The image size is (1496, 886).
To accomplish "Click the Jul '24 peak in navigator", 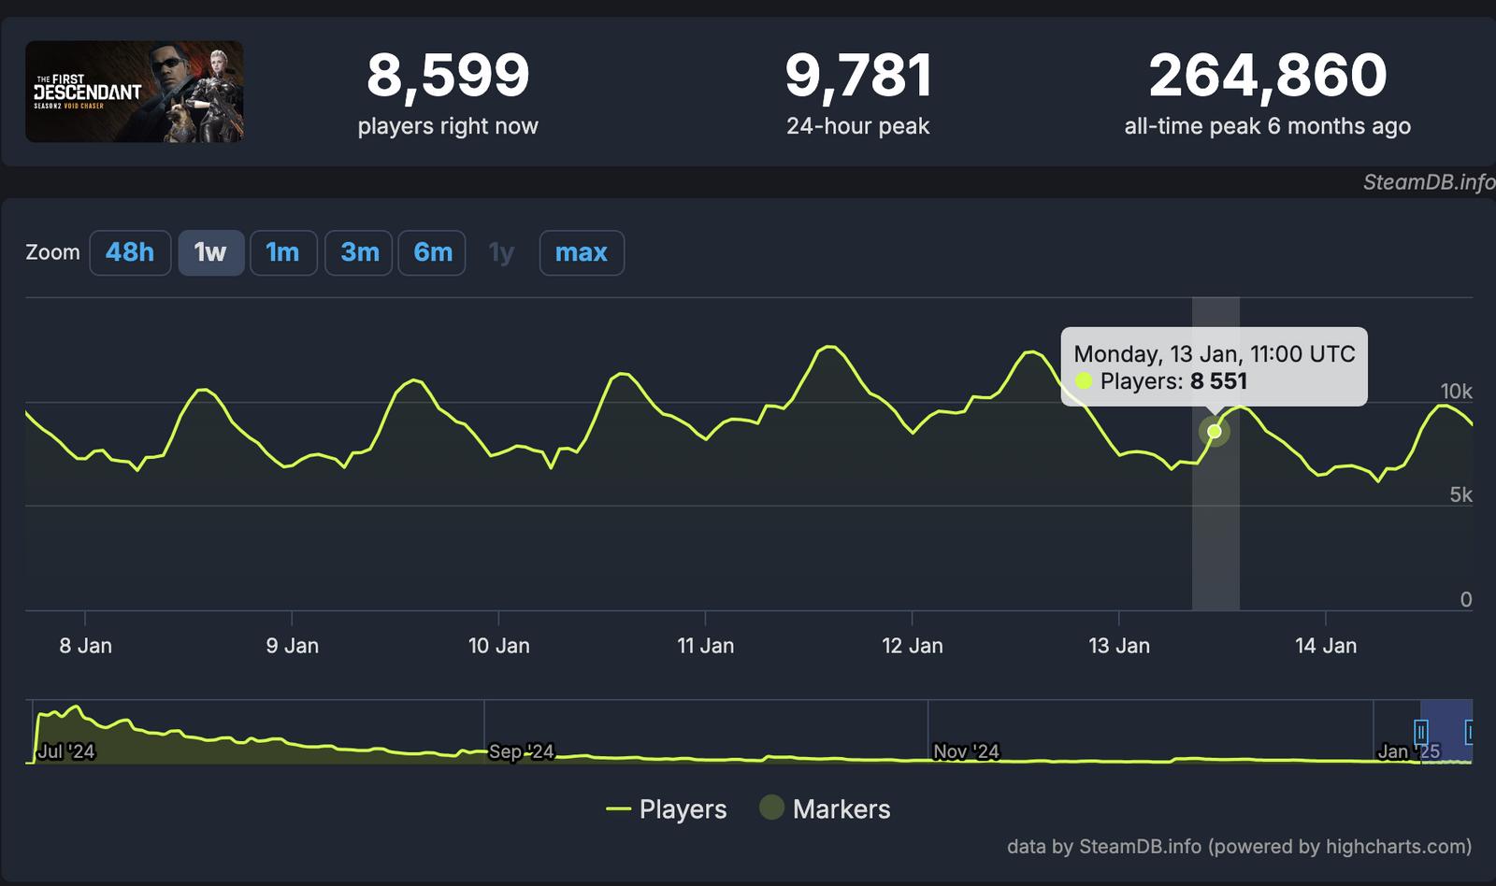I will 75,709.
